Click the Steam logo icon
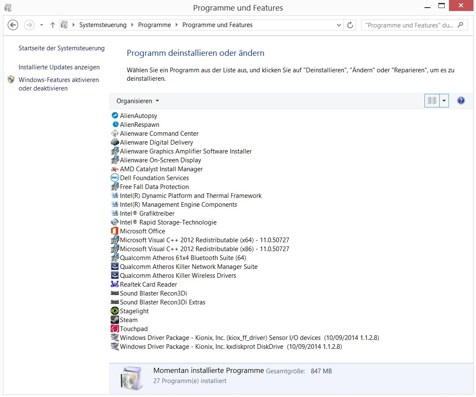This screenshot has width=476, height=397. (115, 320)
